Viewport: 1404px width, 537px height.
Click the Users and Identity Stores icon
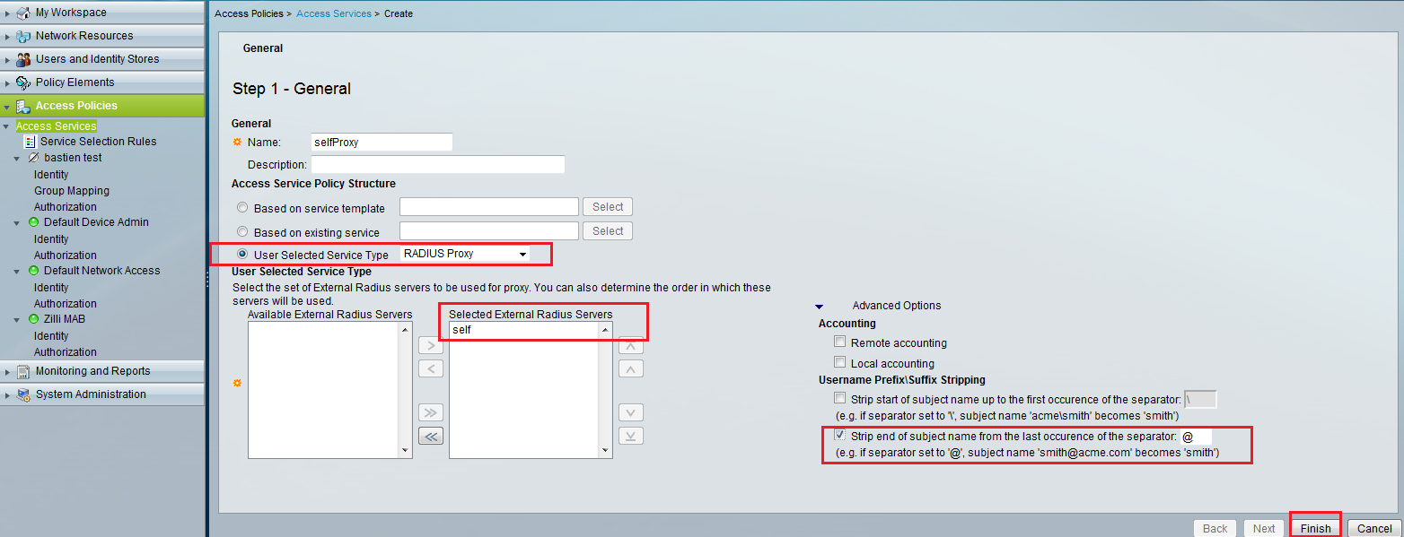click(x=23, y=59)
